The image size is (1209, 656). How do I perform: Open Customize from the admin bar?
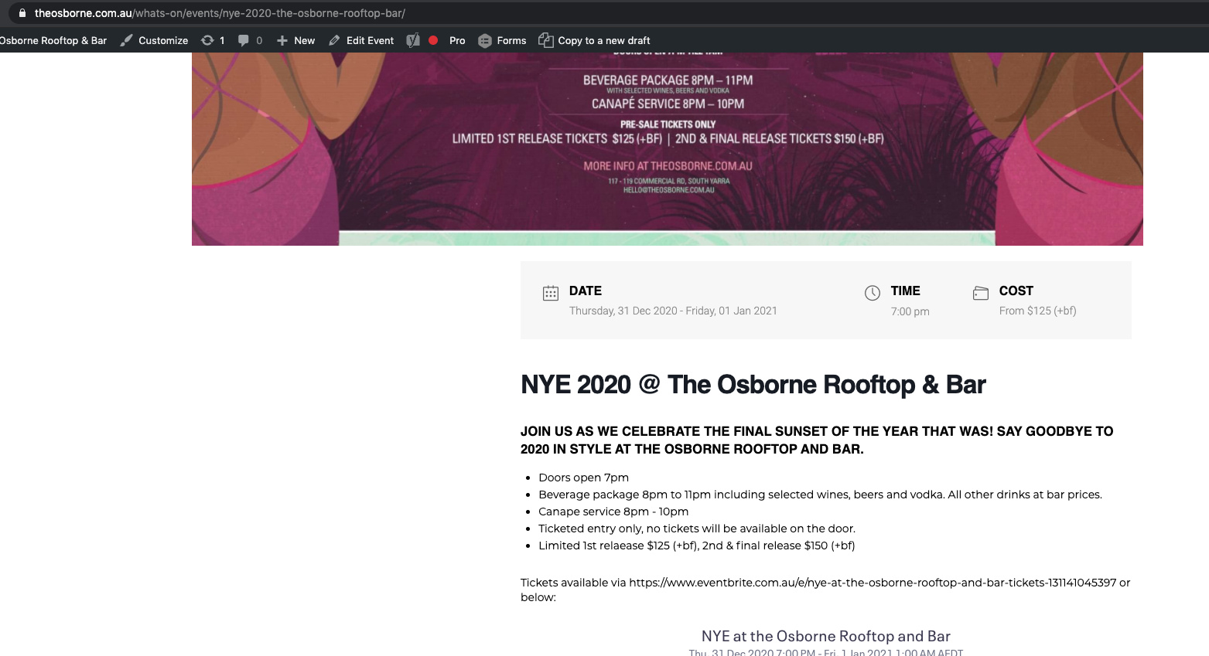coord(155,40)
